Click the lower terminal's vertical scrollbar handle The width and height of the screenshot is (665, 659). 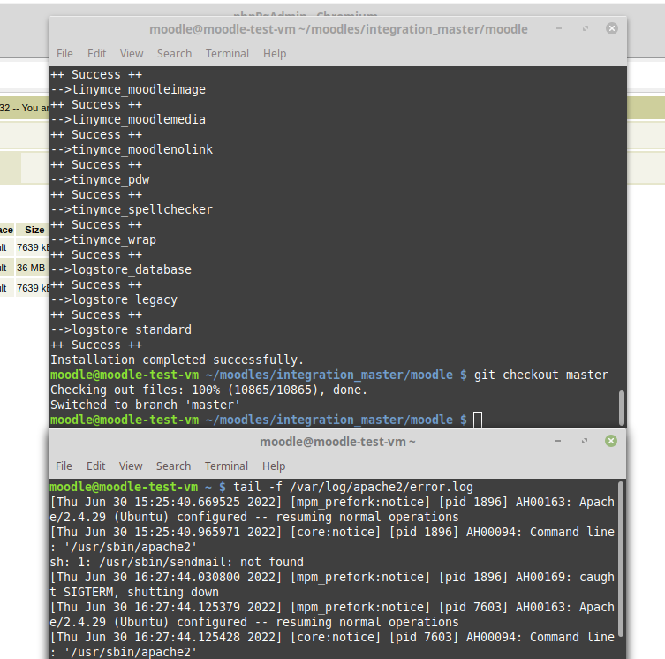(621, 558)
